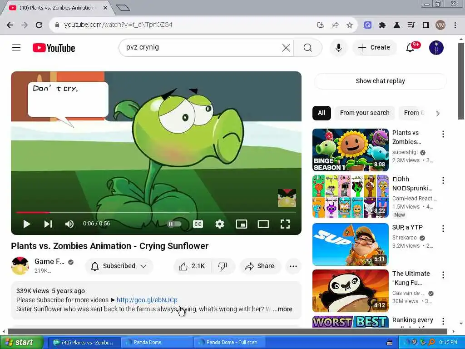
Task: Switch to Panda Dome taskbar window
Action: (156, 343)
